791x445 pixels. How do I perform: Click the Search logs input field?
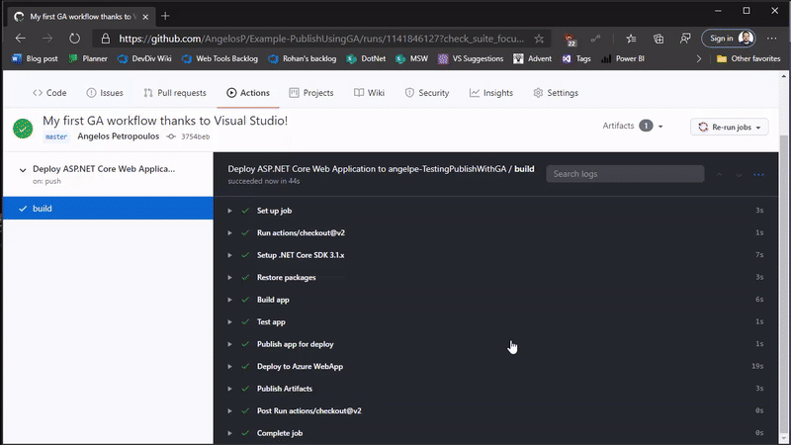[x=624, y=174]
